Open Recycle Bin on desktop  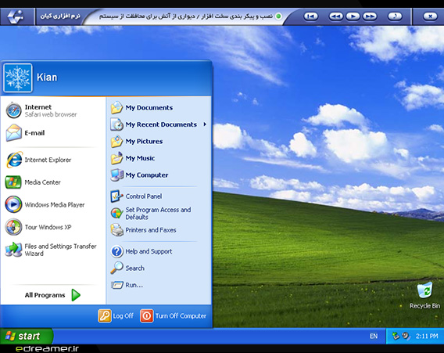[x=424, y=295]
